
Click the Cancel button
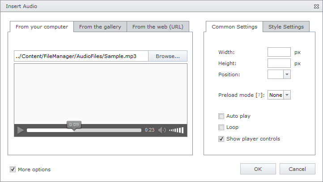tap(297, 169)
